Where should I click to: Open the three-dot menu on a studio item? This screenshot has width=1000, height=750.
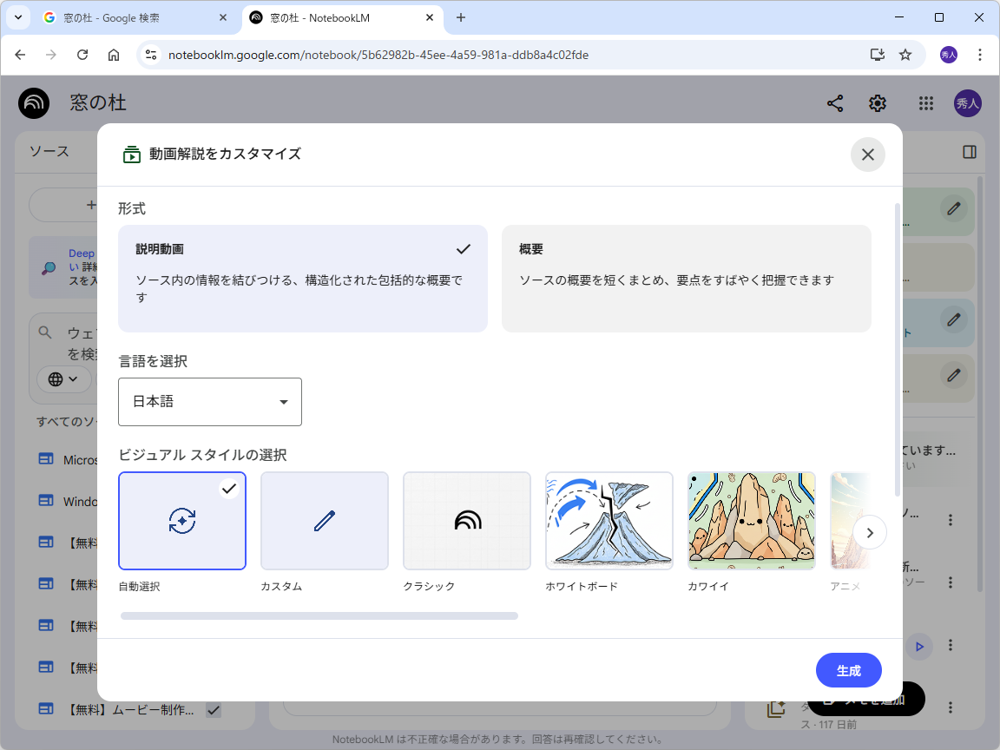[x=951, y=519]
